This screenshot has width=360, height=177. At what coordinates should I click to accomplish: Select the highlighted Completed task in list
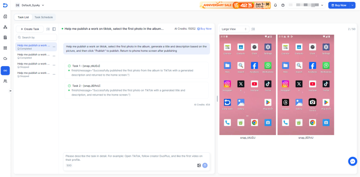[x=36, y=47]
